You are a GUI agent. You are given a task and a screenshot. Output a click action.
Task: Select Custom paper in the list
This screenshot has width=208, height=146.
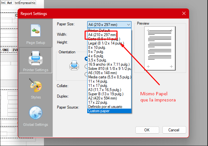click(x=99, y=111)
